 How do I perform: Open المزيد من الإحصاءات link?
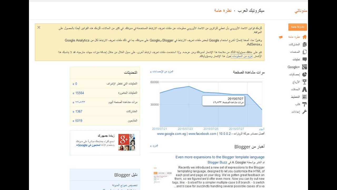click(x=162, y=72)
